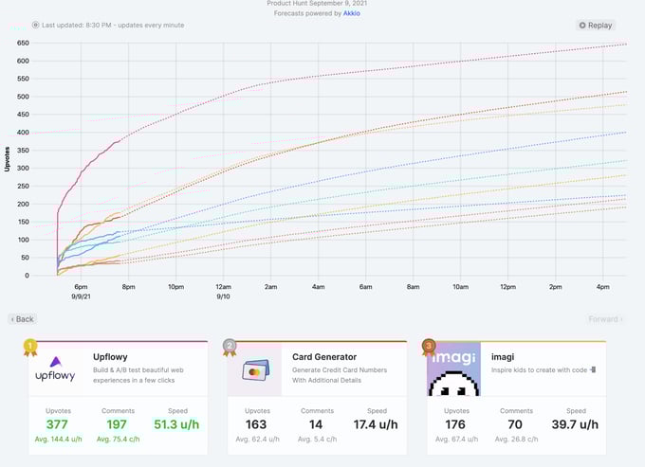Click the imagi pixel-face logo

[x=453, y=368]
